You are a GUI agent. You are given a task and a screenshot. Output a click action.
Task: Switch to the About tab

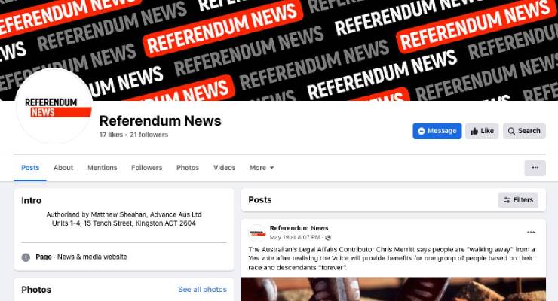pyautogui.click(x=63, y=168)
